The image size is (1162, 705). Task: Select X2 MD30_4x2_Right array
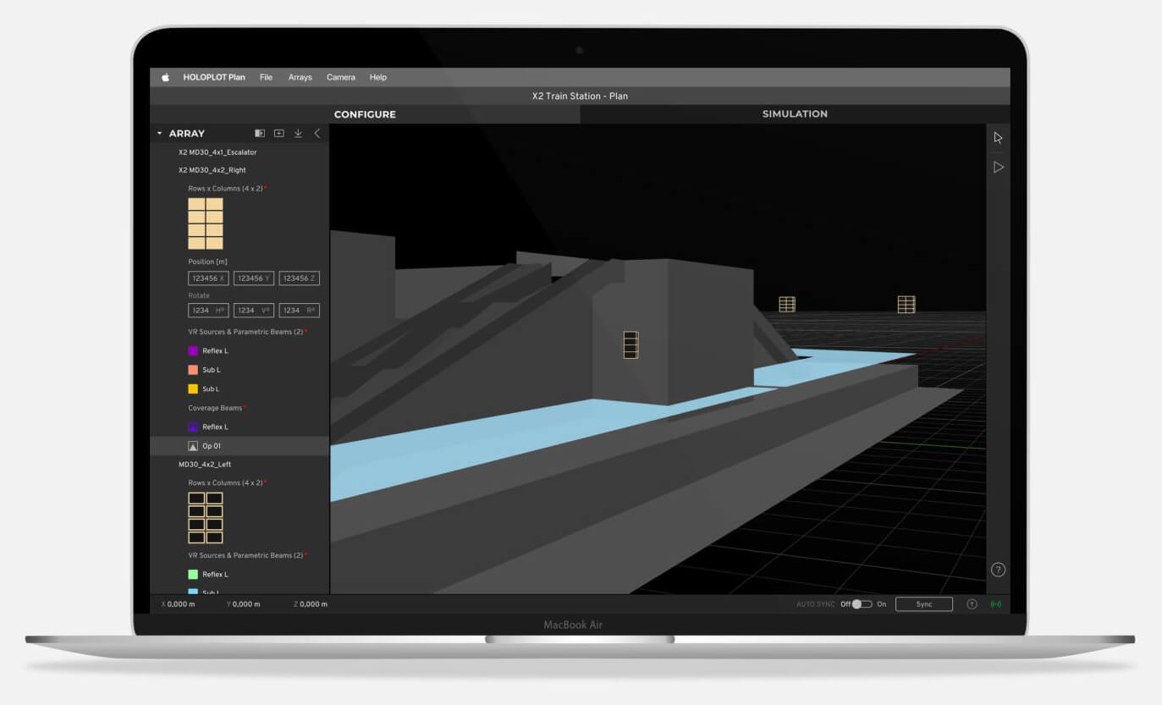[x=212, y=170]
